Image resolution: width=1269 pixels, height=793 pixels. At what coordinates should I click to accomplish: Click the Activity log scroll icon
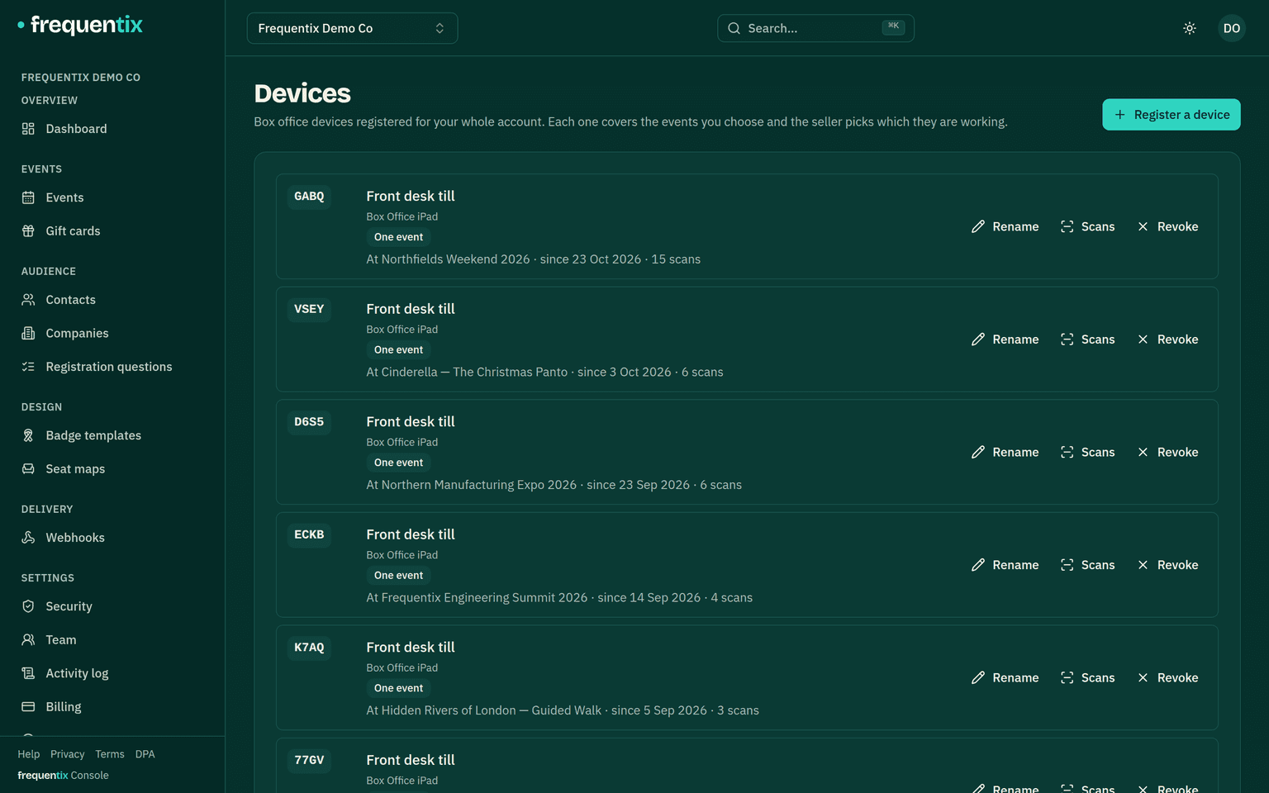(28, 673)
